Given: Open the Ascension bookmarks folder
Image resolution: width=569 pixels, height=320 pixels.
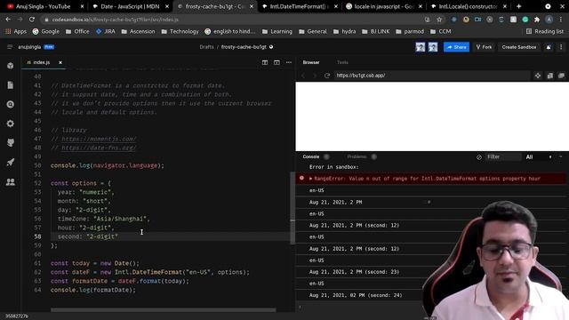Looking at the screenshot, I should [138, 32].
